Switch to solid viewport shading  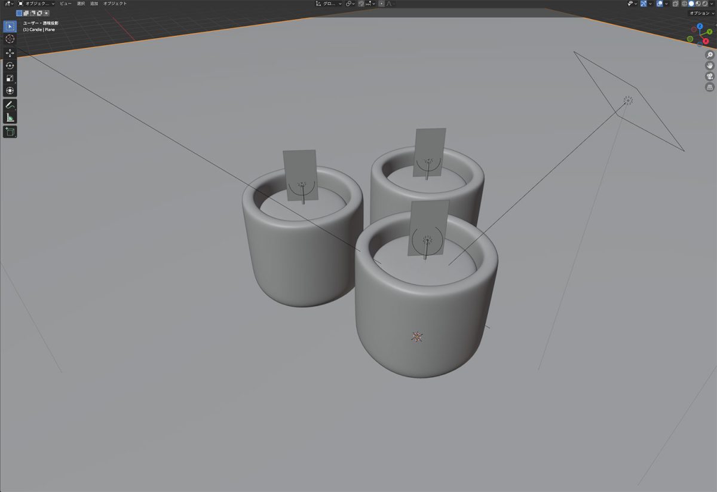691,4
